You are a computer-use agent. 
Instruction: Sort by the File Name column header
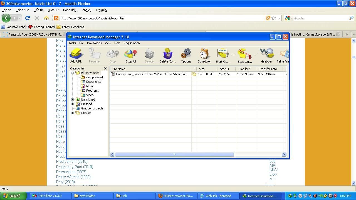coord(150,69)
